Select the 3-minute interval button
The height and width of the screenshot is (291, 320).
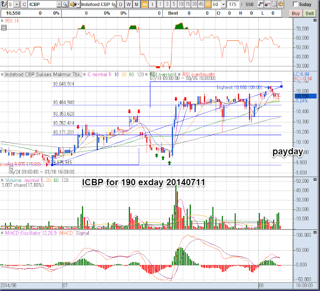pyautogui.click(x=167, y=4)
